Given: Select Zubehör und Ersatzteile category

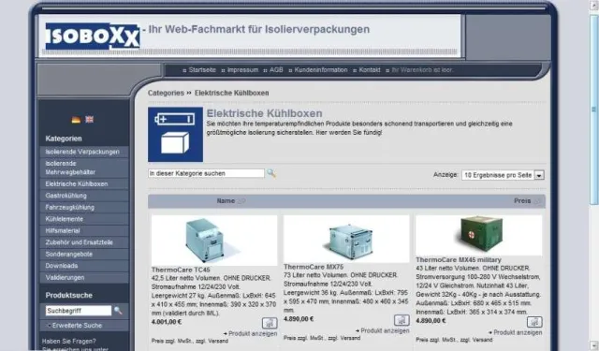Looking at the screenshot, I should (x=84, y=242).
